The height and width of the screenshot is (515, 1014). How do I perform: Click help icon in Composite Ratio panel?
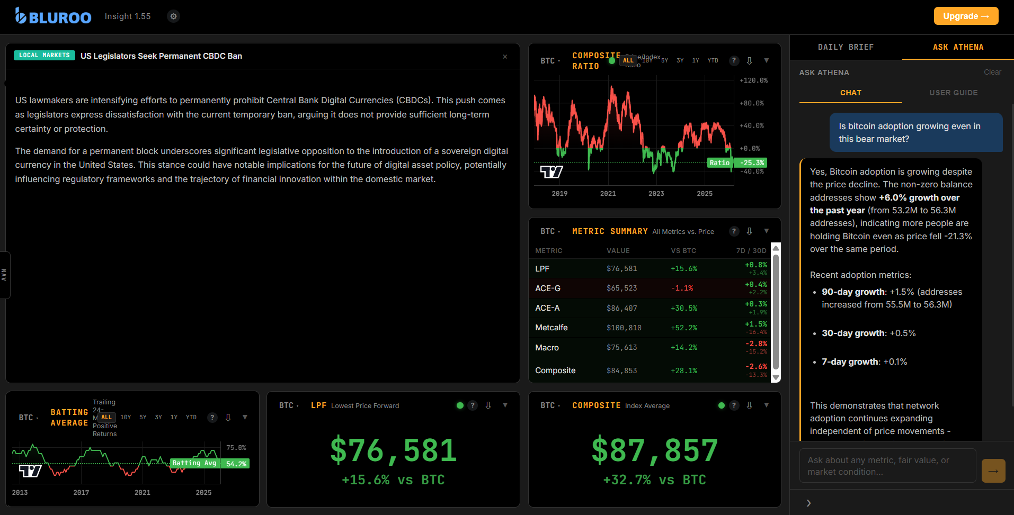point(734,61)
